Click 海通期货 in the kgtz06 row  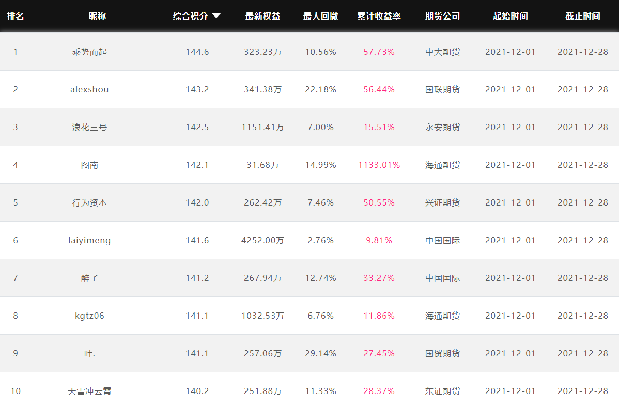(x=442, y=316)
